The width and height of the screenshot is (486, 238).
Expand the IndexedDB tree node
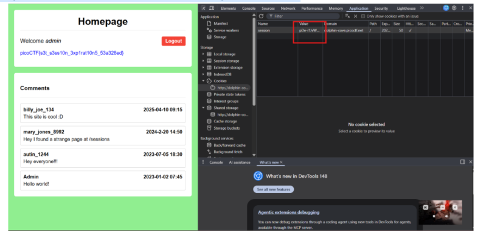(203, 74)
